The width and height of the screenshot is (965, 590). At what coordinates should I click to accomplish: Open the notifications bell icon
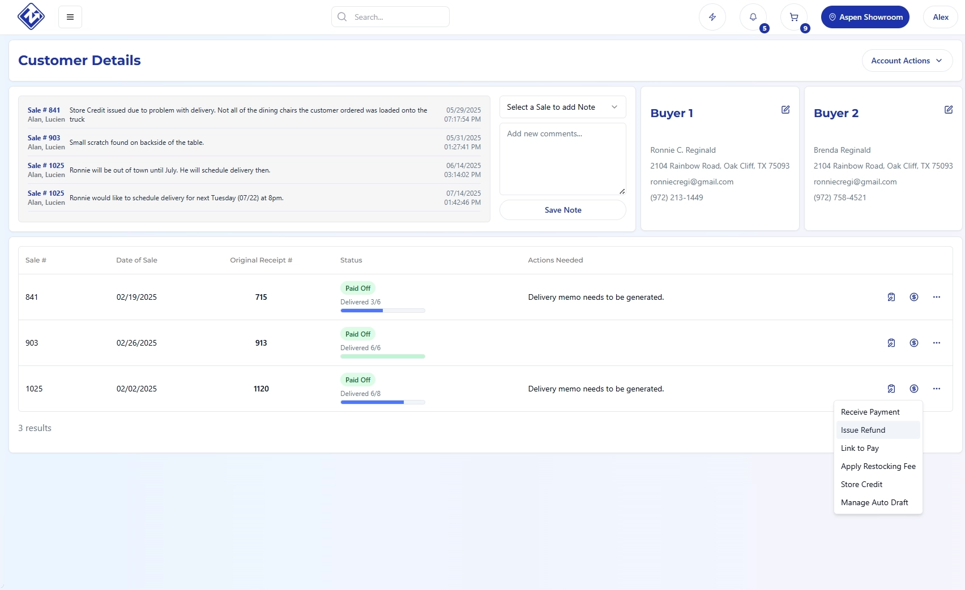(x=753, y=17)
